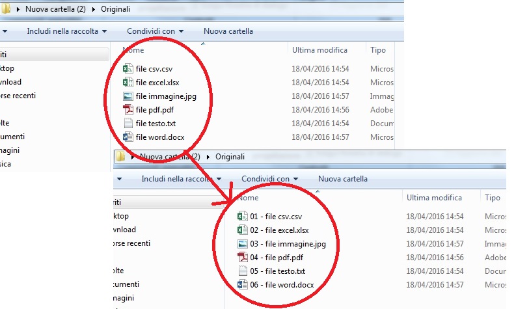516x309 pixels.
Task: Click the picture icon of file immagine.jpg
Action: [128, 96]
